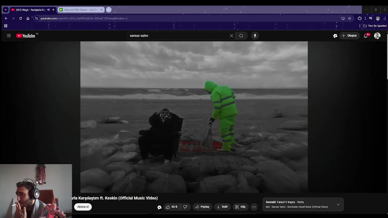Click the Oluştur create button

point(349,36)
